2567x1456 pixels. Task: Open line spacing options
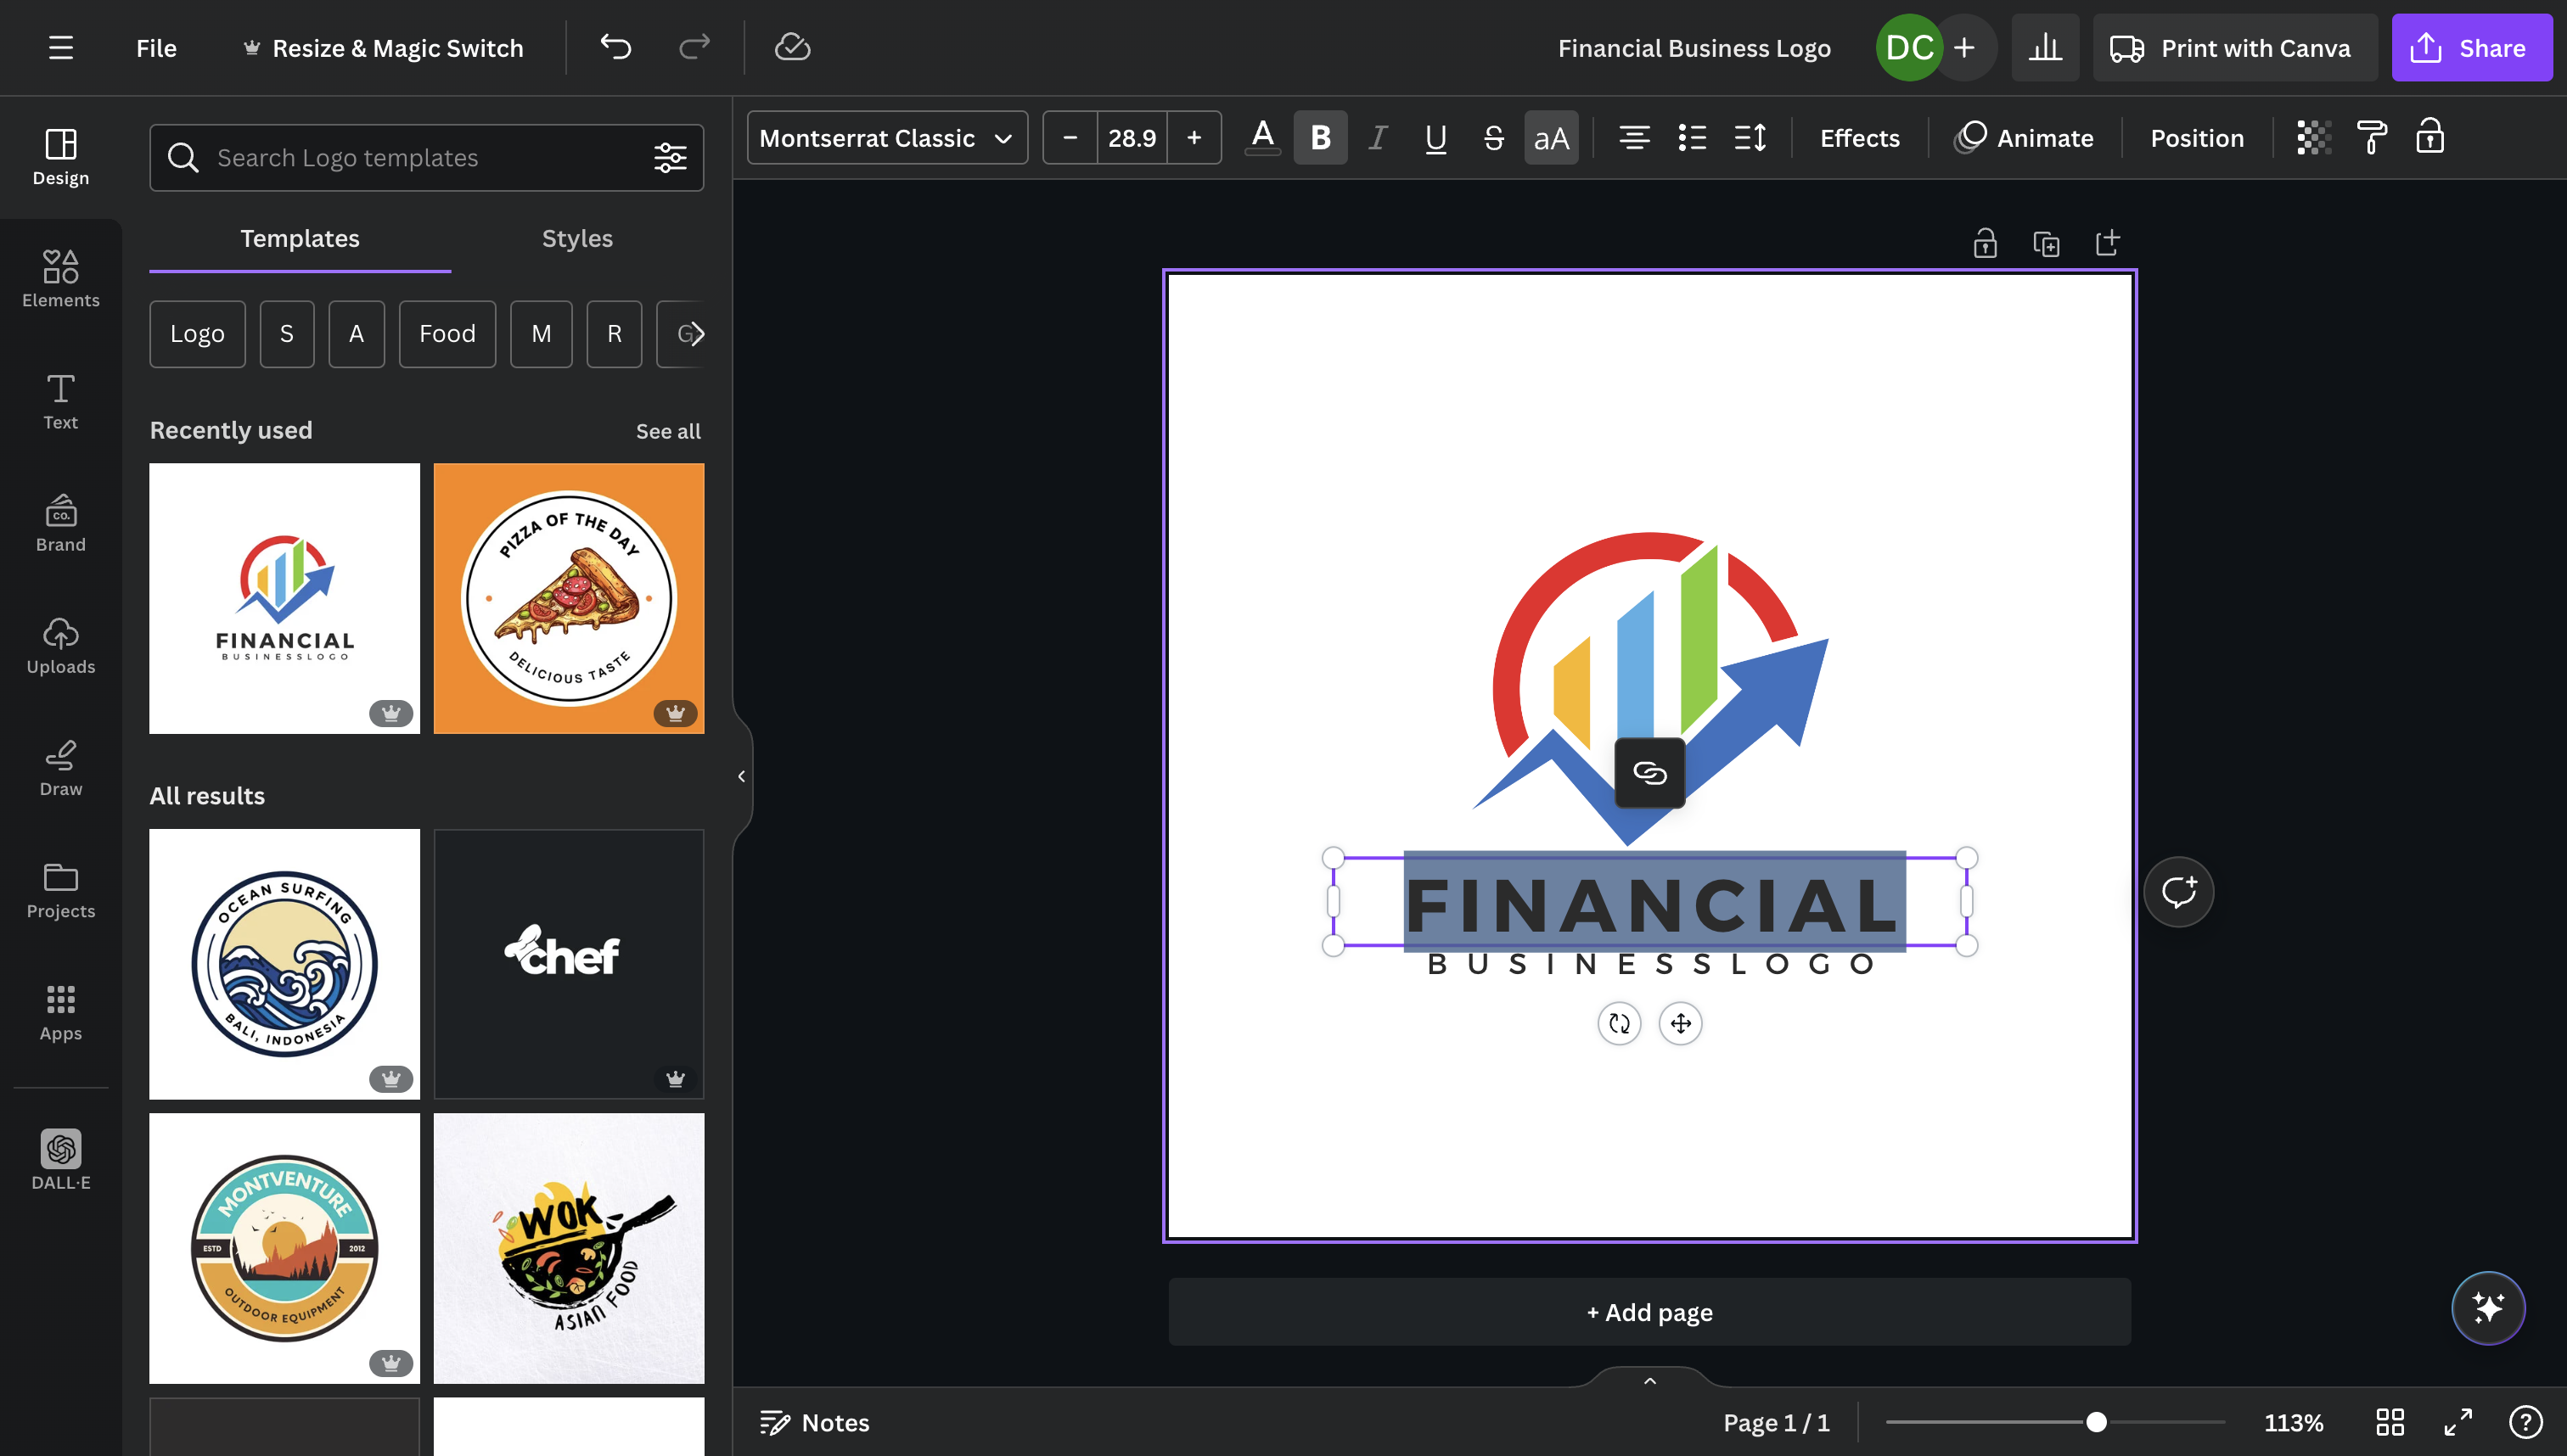(x=1750, y=137)
